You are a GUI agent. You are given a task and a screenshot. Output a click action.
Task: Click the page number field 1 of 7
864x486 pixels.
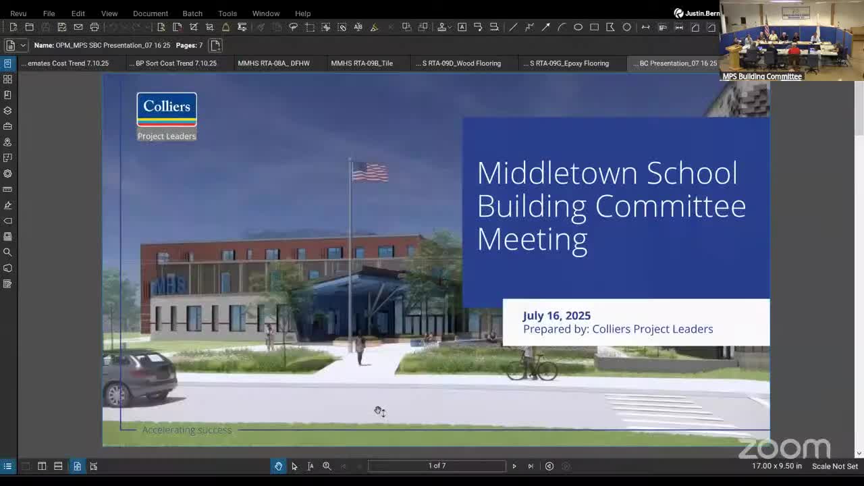coord(437,466)
